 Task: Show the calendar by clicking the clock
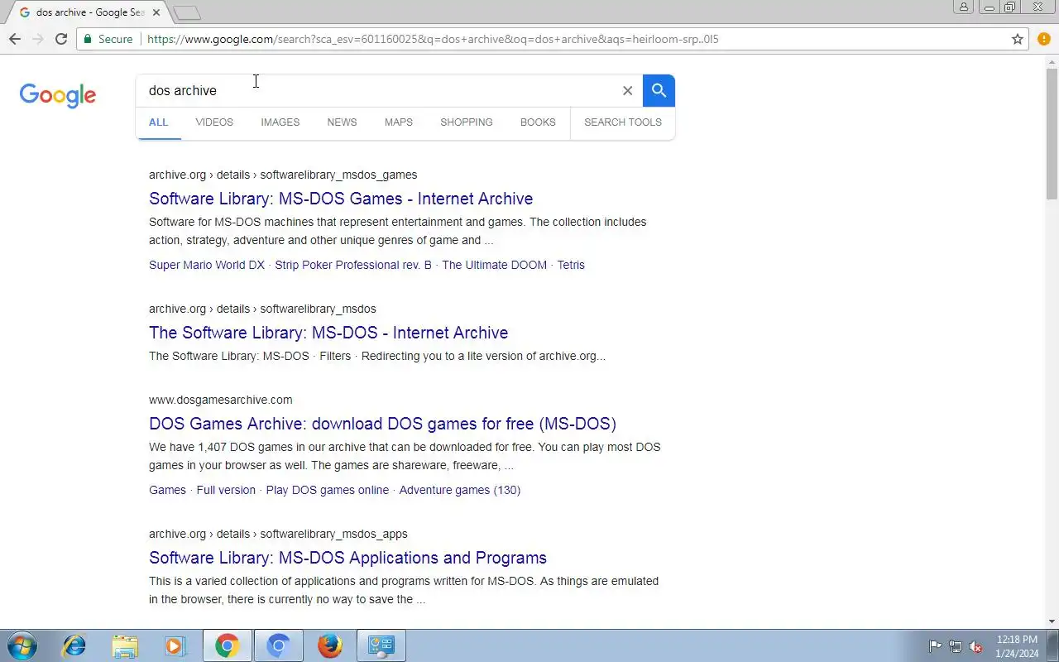tap(1017, 646)
